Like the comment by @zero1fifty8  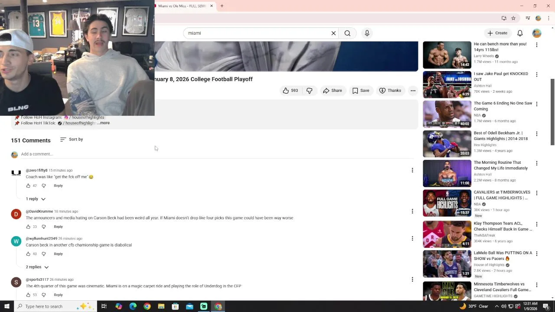pos(28,185)
